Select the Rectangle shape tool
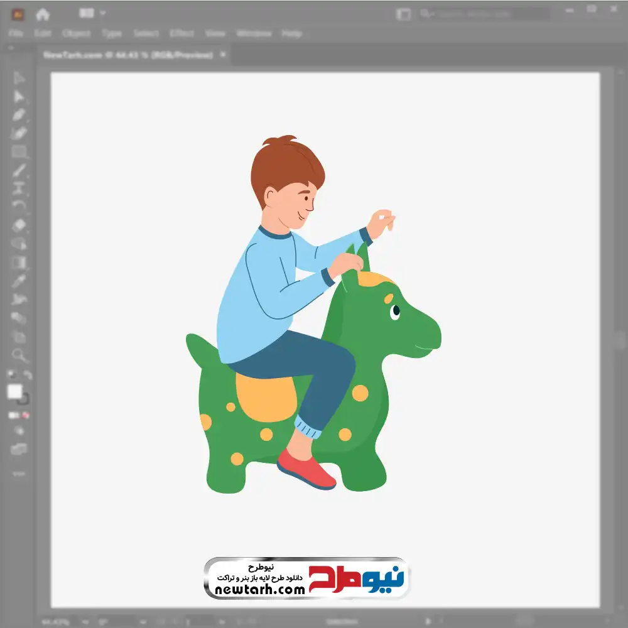 [x=19, y=152]
